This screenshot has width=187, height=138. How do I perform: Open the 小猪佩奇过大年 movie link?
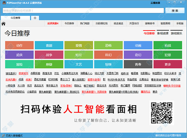tap(70, 73)
